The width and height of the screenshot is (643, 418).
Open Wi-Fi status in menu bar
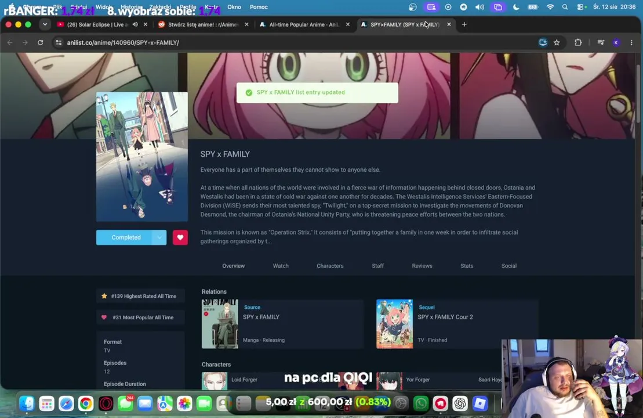pos(550,7)
